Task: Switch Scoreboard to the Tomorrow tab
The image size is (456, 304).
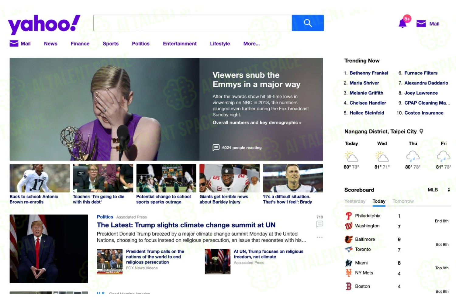Action: [403, 201]
